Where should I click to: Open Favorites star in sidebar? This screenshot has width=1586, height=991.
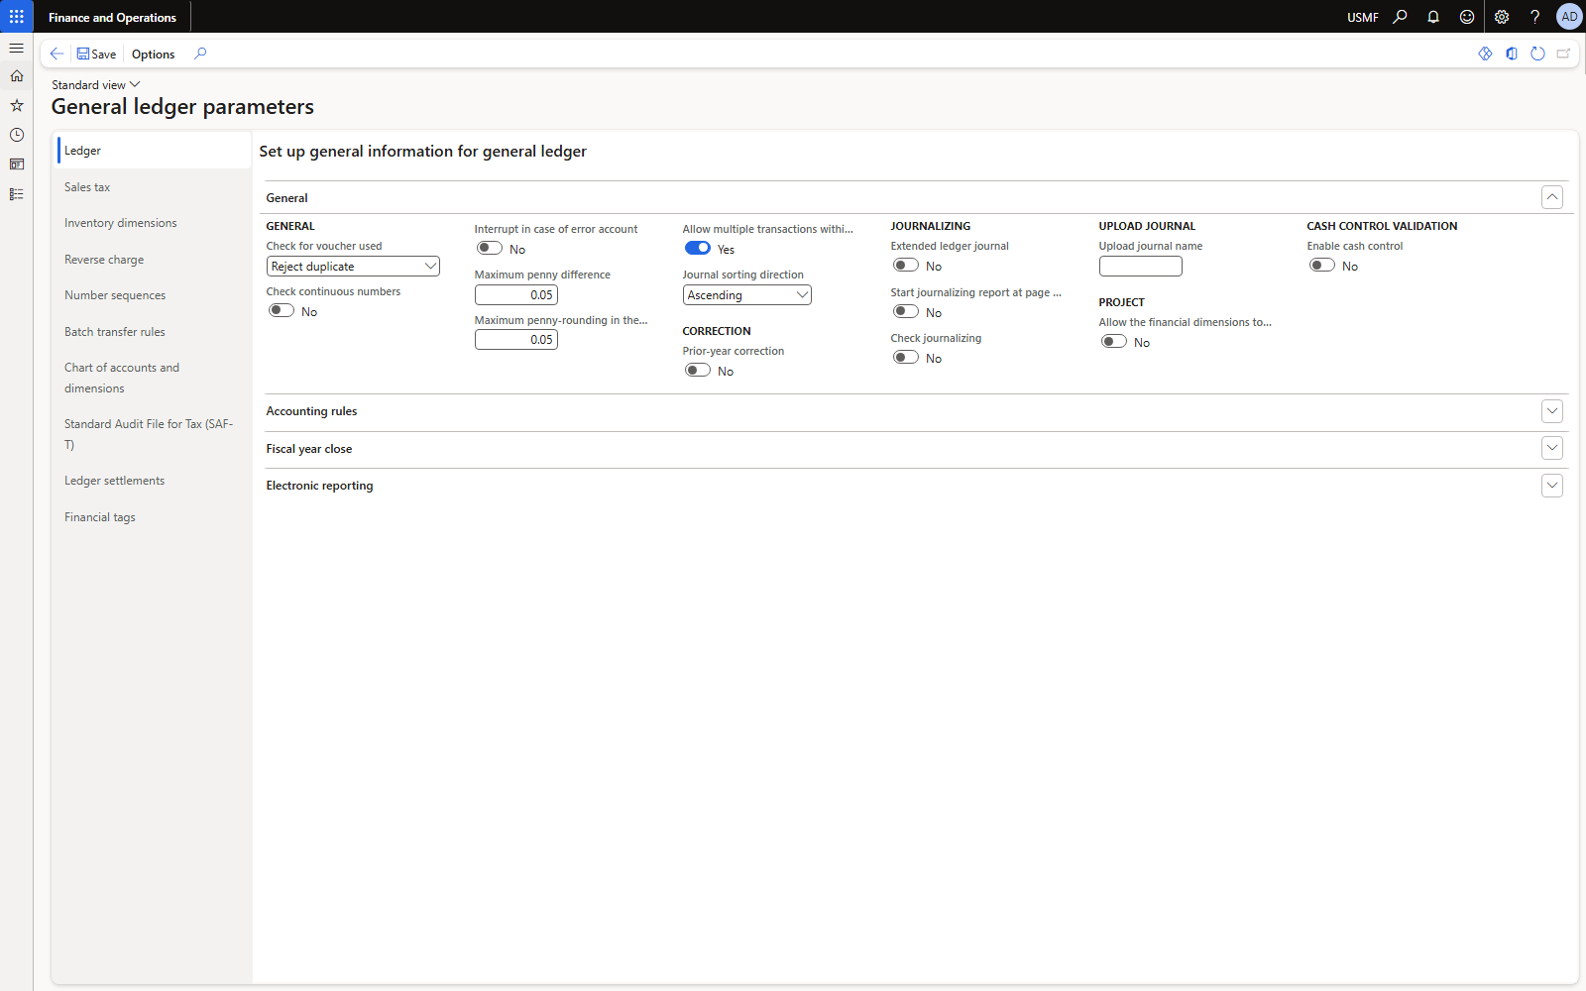coord(17,105)
